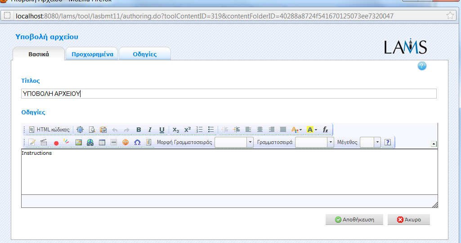Click the colorful paint strokes icon
The width and height of the screenshot is (461, 243).
pos(67,142)
